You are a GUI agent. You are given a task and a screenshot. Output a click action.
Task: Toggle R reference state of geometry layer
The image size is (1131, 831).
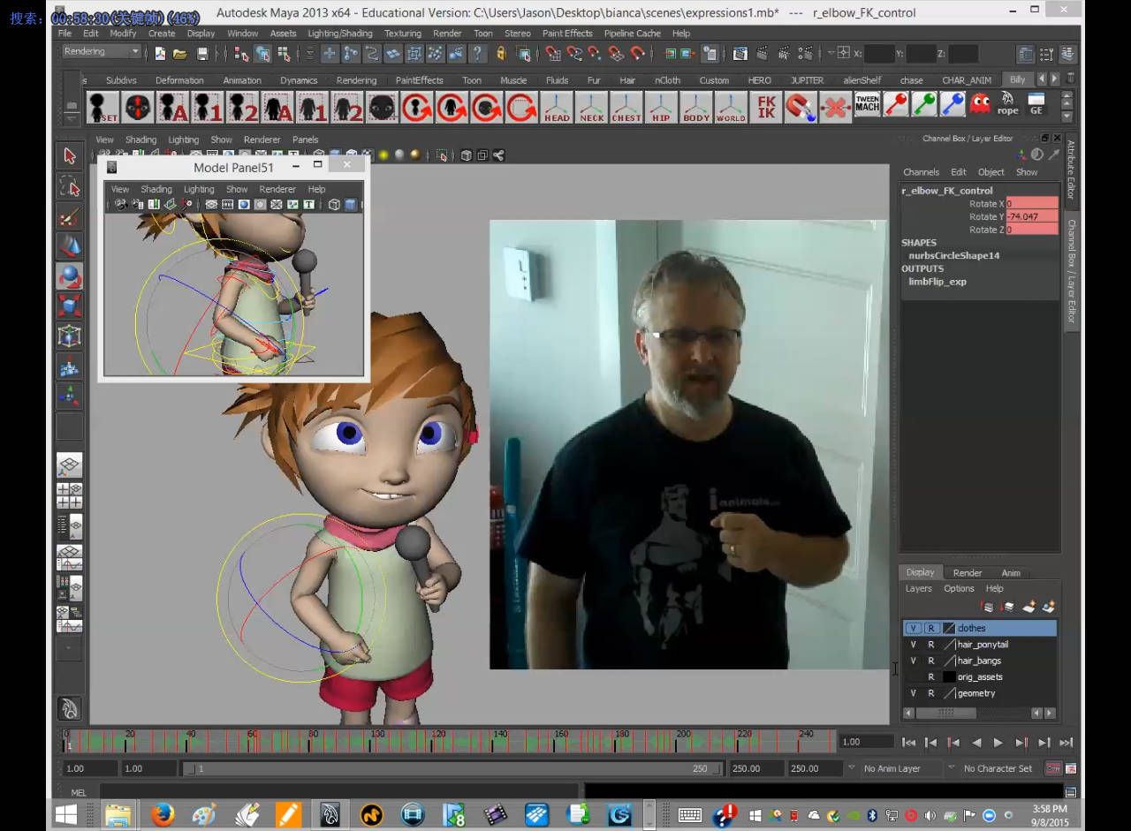click(931, 693)
